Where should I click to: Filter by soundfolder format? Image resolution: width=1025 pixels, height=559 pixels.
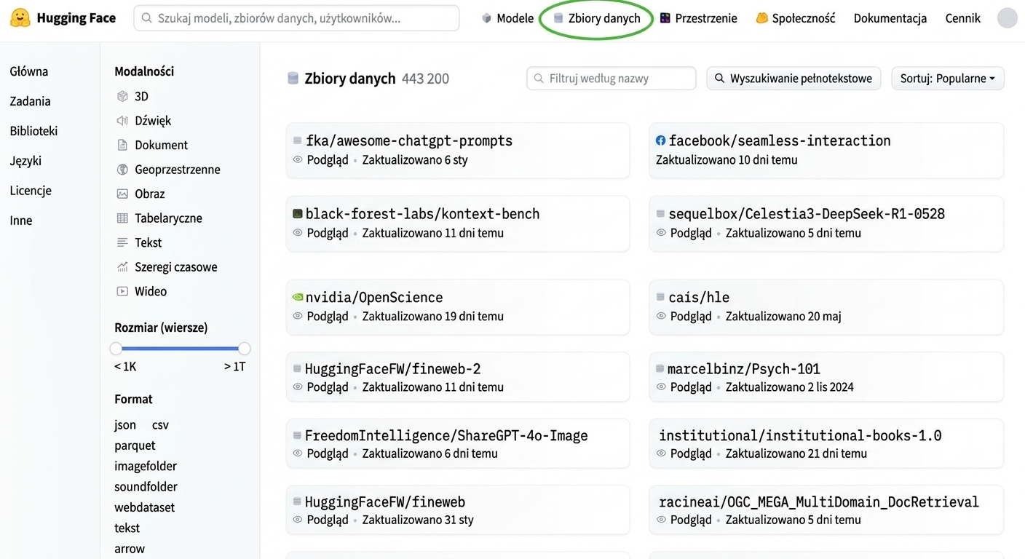pyautogui.click(x=146, y=486)
